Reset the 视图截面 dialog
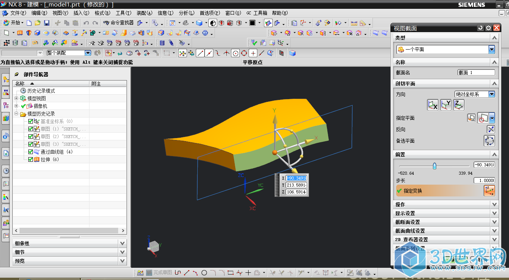The height and width of the screenshot is (280, 509). (481, 28)
